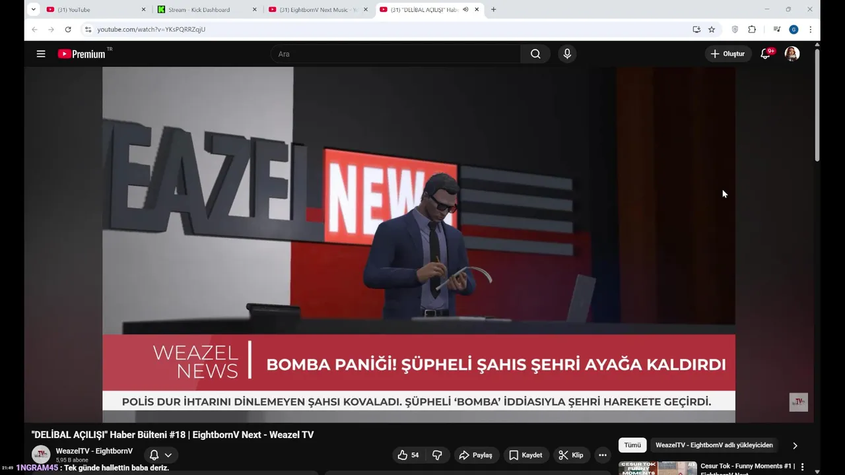Bookmark this page with star icon

[712, 29]
